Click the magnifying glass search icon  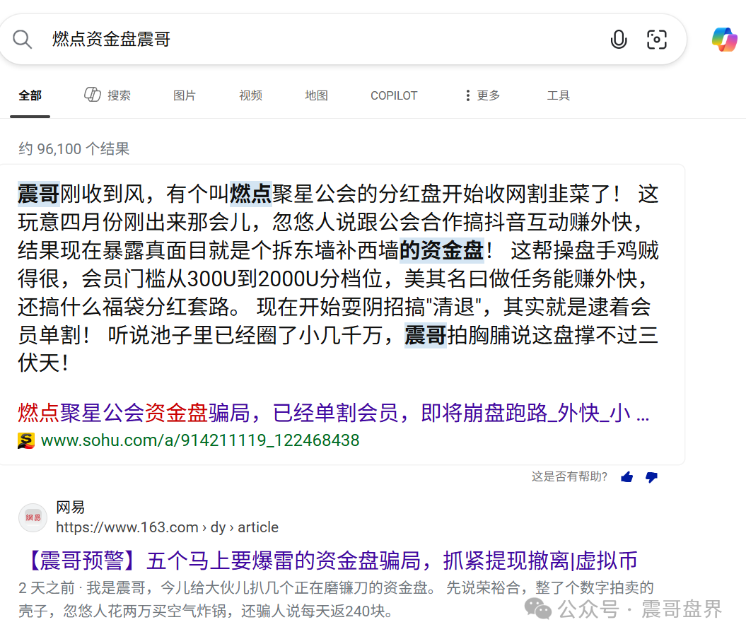point(23,40)
